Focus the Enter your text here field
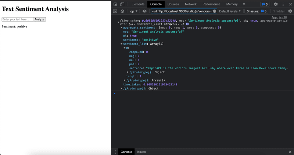 [x=17, y=19]
